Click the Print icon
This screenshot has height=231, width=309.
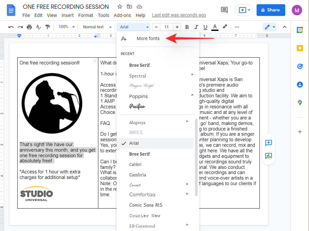[29, 27]
